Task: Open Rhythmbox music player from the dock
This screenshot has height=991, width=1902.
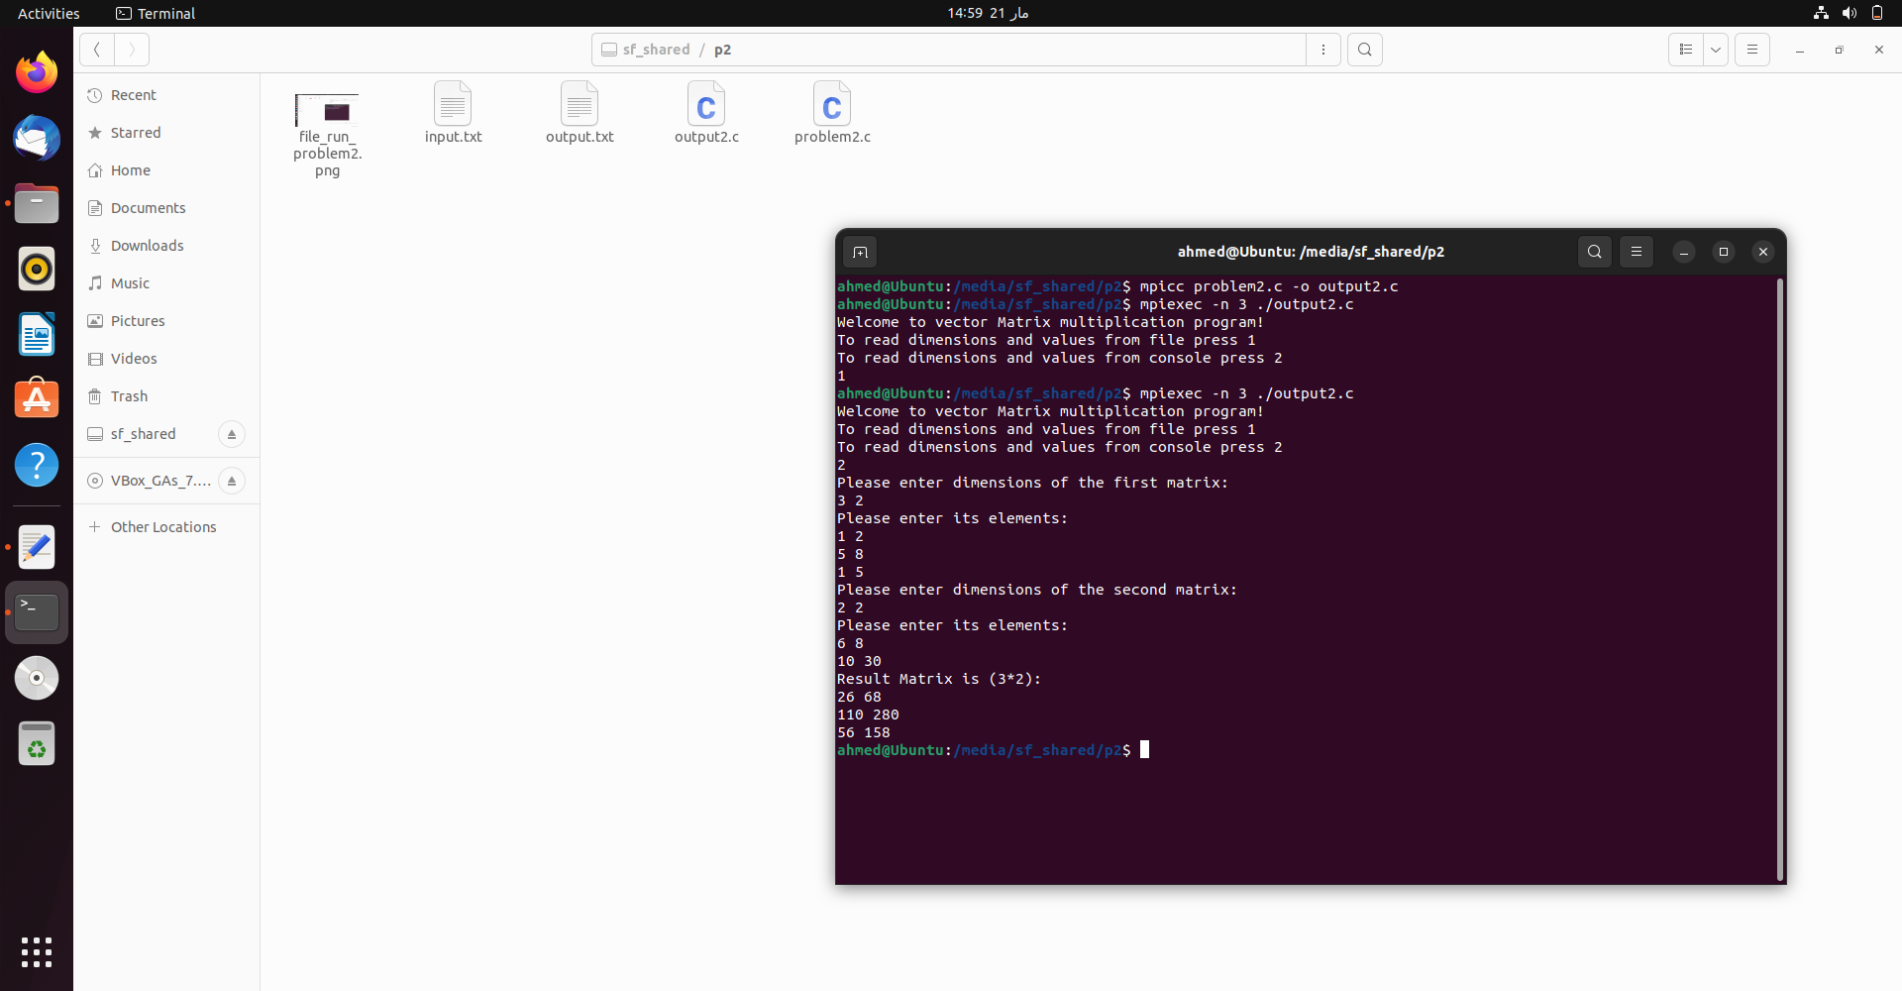Action: (37, 269)
